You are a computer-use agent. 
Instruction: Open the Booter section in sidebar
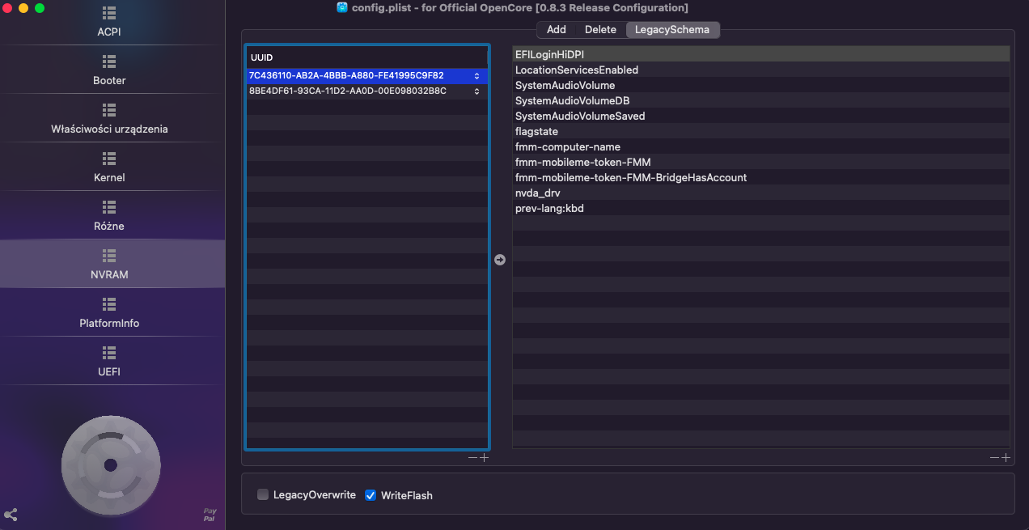click(109, 70)
